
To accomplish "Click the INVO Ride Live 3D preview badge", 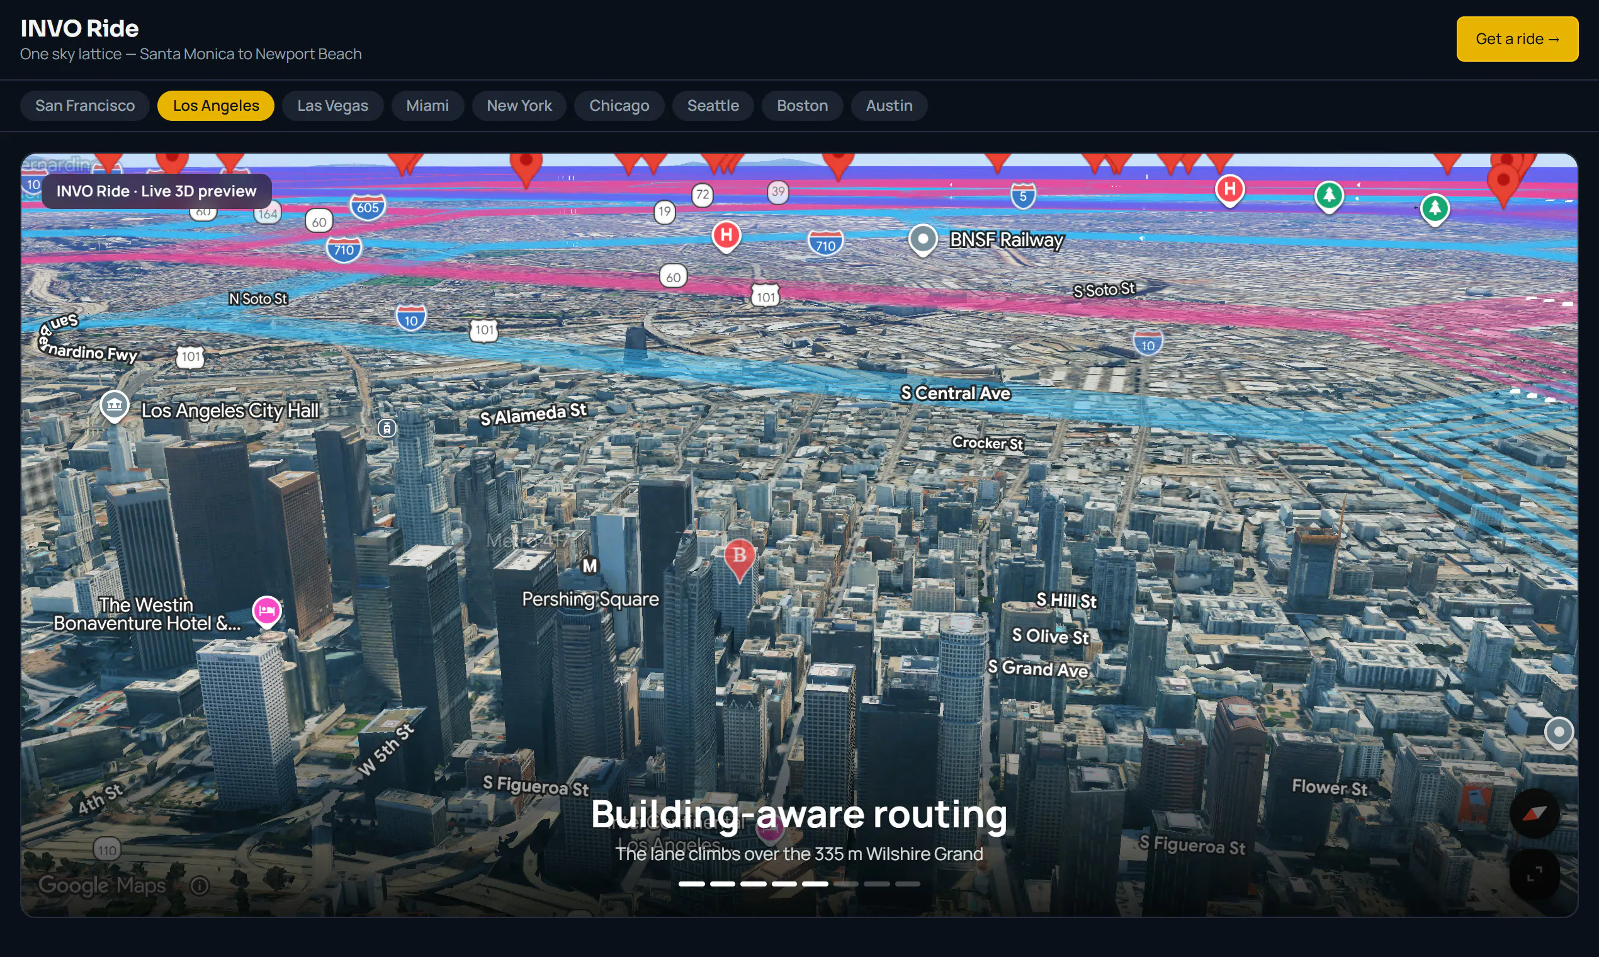I will tap(156, 191).
